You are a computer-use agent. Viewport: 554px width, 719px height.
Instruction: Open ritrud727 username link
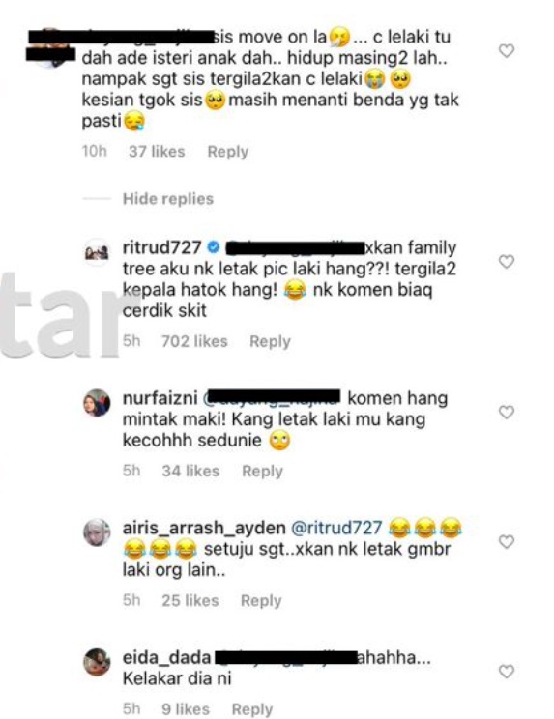161,247
